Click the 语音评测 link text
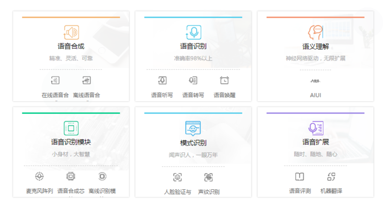 [300, 191]
